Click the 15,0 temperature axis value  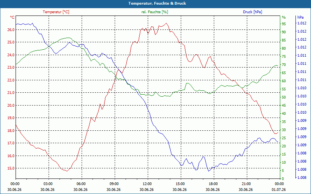coord(11,168)
